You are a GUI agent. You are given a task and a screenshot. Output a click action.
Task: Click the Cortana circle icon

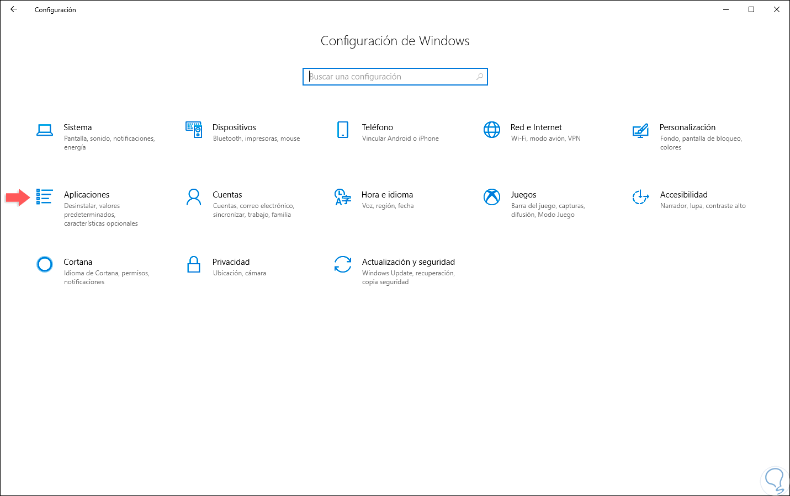click(x=45, y=264)
